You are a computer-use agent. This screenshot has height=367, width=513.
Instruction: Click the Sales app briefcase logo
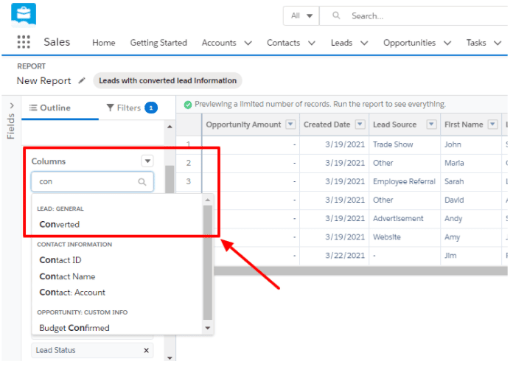click(x=24, y=15)
